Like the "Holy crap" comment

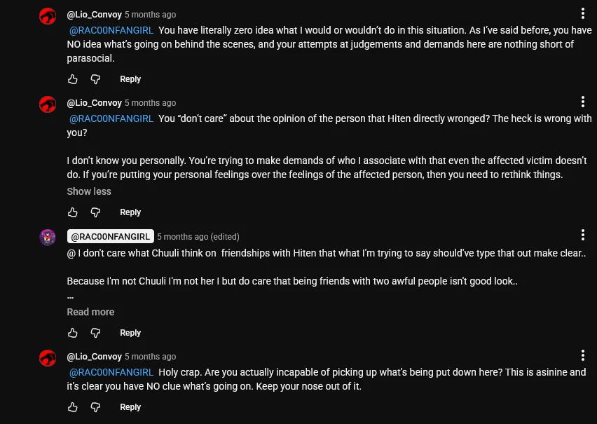click(x=73, y=407)
